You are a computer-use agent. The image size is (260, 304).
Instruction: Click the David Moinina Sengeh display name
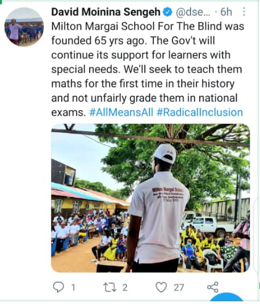(106, 12)
